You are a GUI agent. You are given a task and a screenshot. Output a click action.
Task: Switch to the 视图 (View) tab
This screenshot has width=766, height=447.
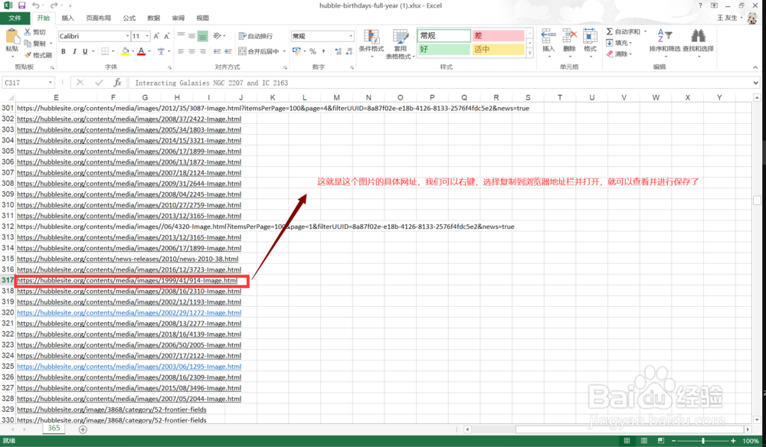pyautogui.click(x=202, y=18)
